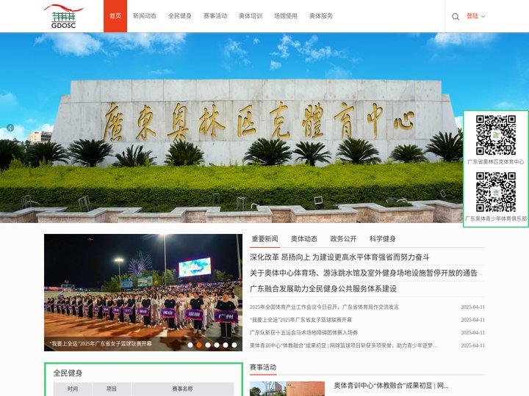
Task: Select fifth news carousel dot
Action: 226,345
